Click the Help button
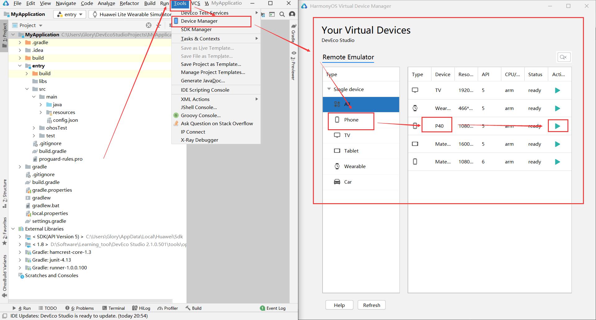Image resolution: width=596 pixels, height=320 pixels. 339,305
